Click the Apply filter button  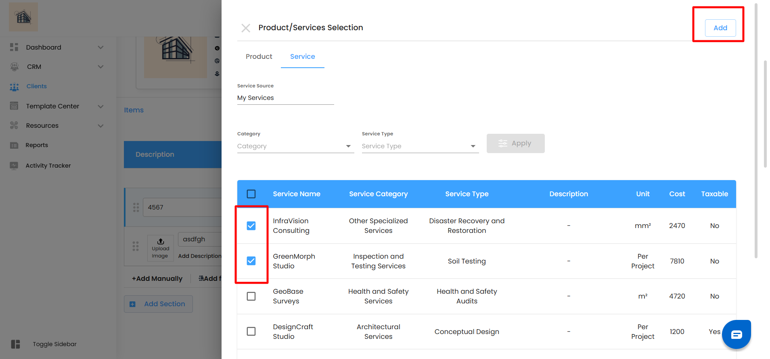515,143
